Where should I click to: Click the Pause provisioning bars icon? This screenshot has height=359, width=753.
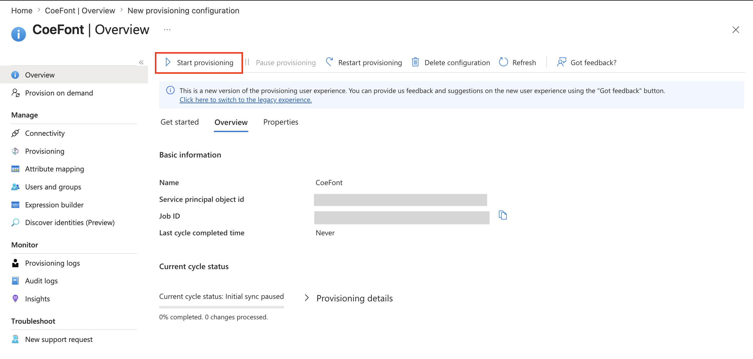pos(247,62)
